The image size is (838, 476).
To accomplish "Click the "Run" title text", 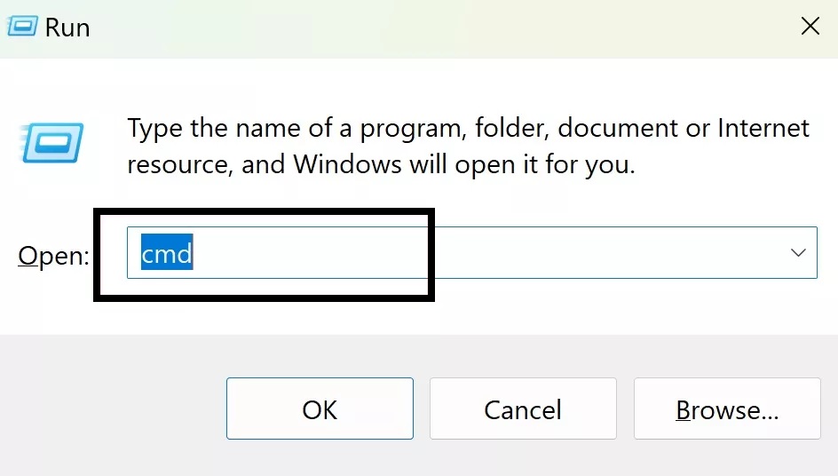I will click(x=67, y=28).
